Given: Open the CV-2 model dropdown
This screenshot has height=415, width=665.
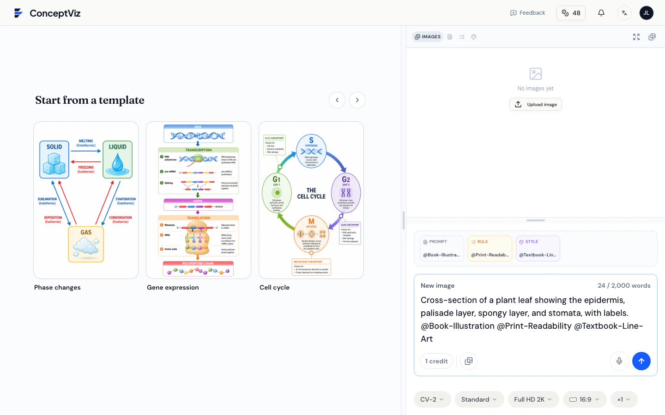Looking at the screenshot, I should pos(432,399).
